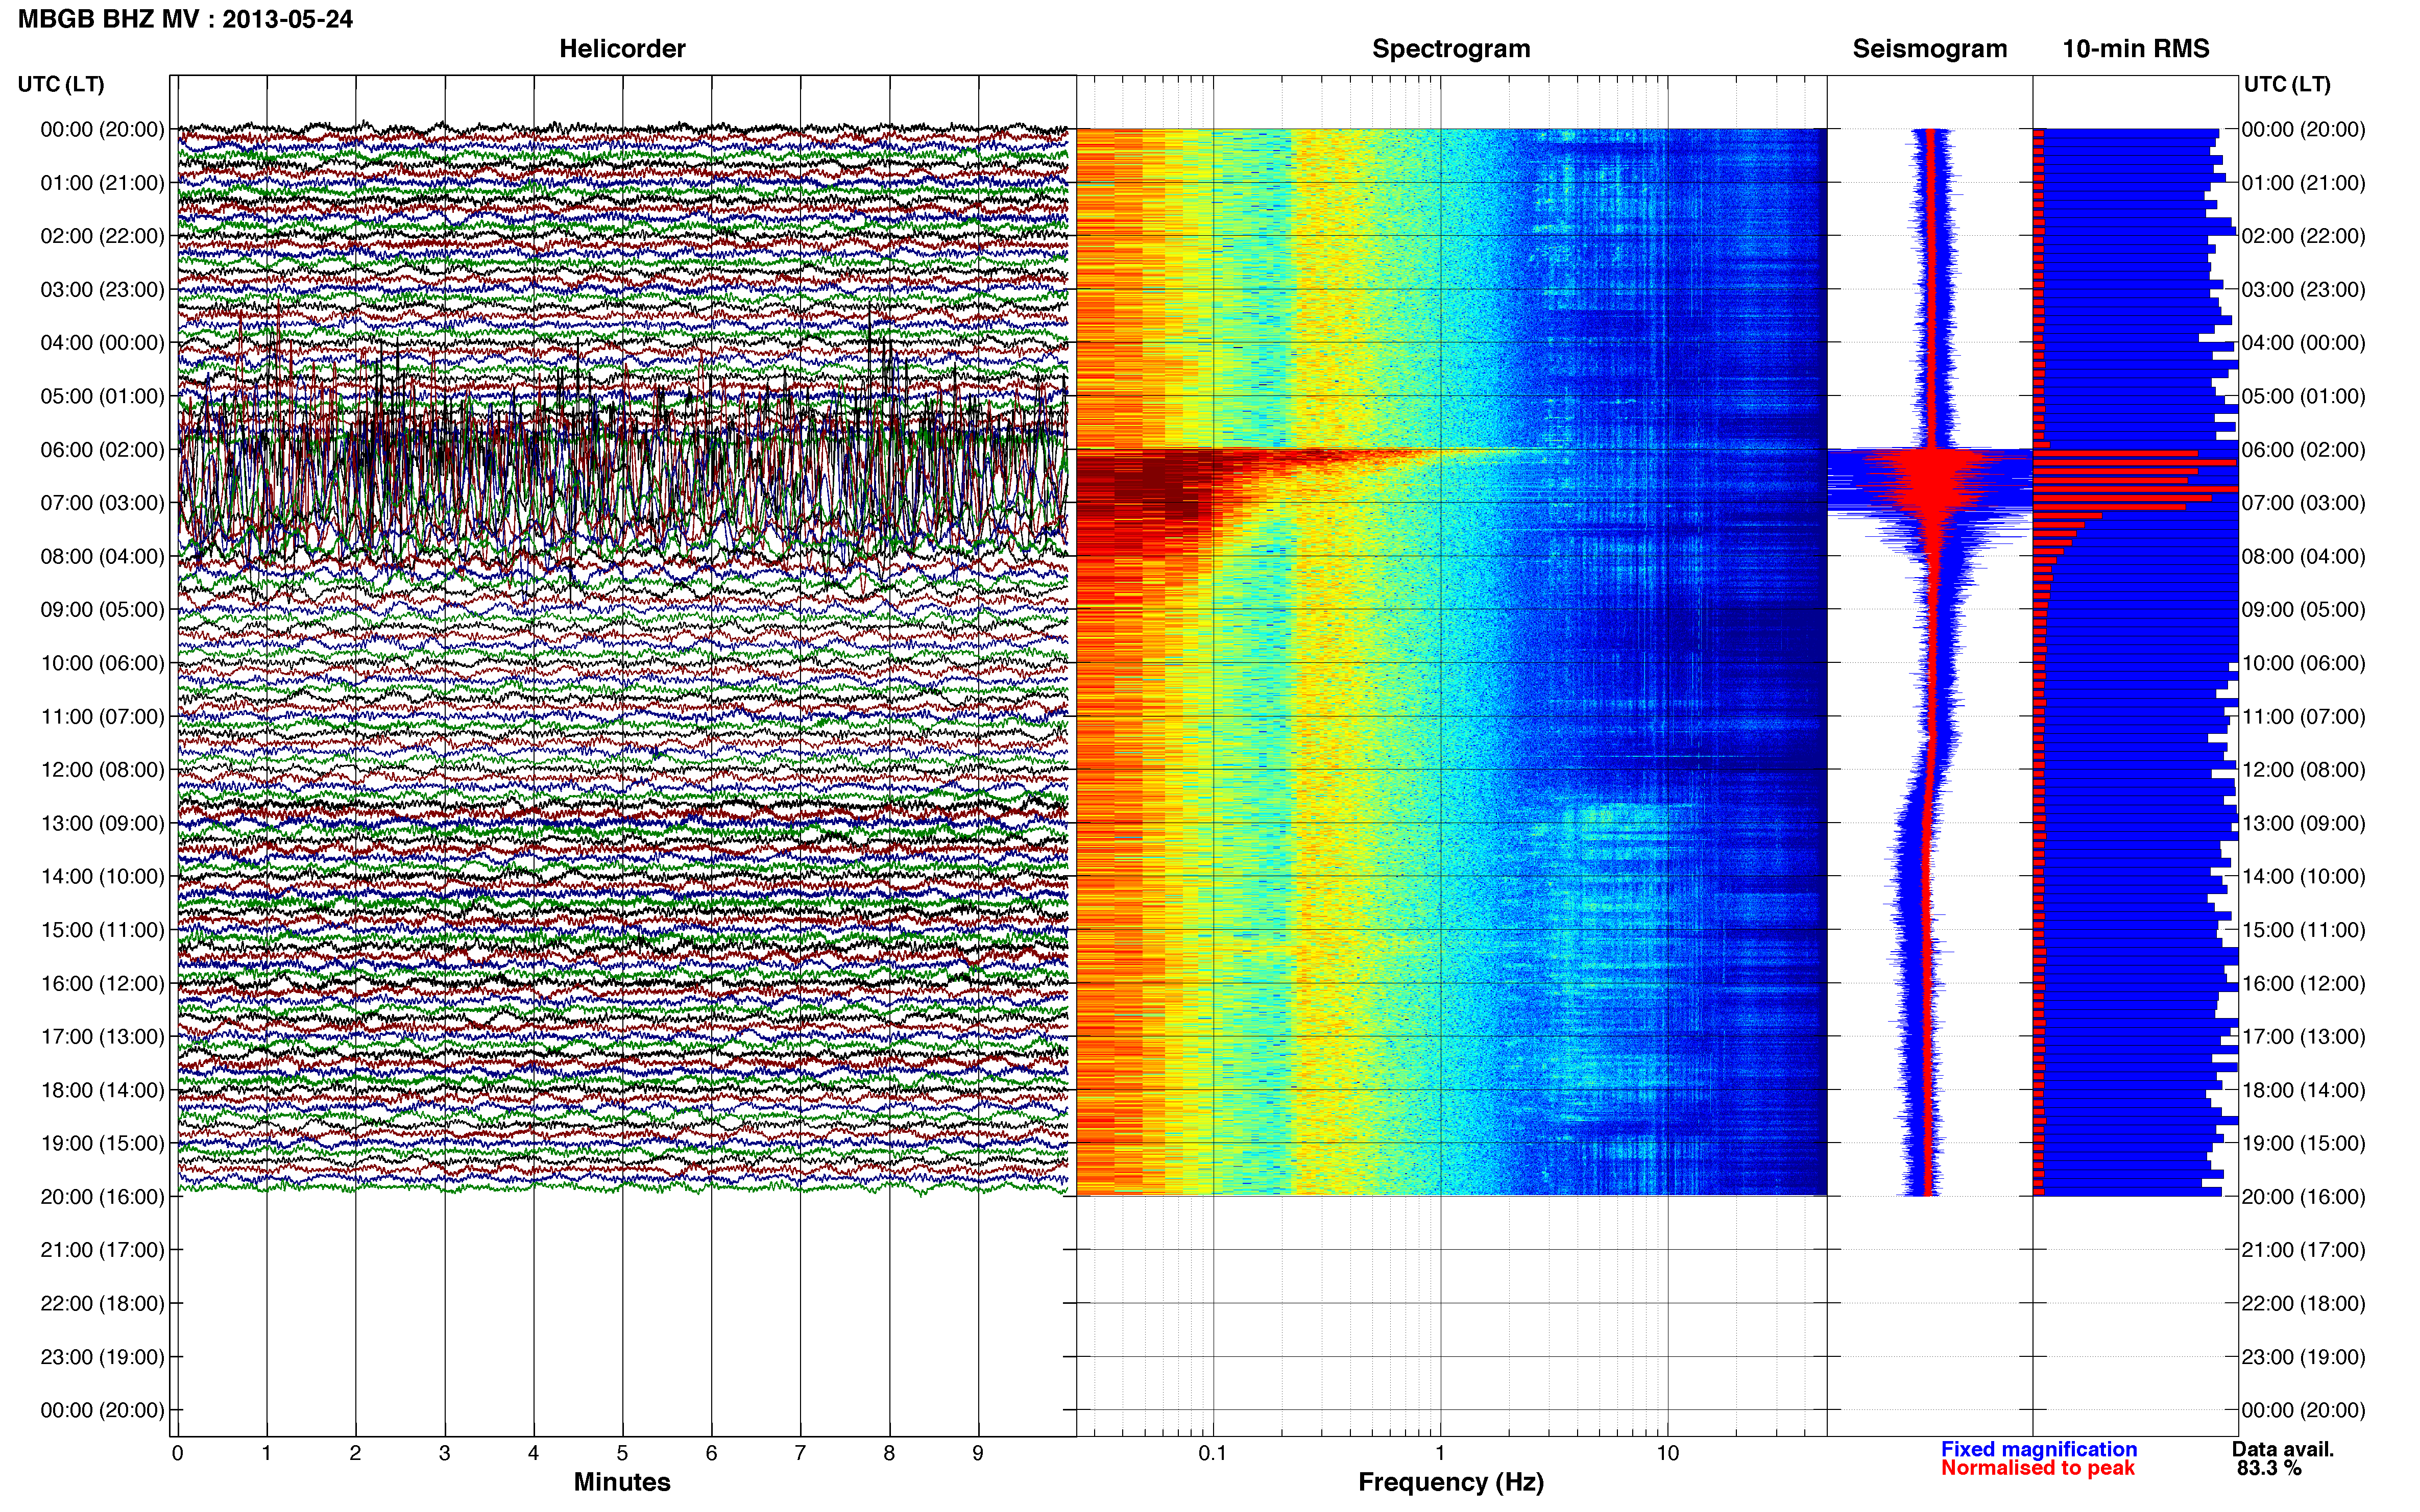Click "05:00 (01:00)" on the left time axis
The height and width of the screenshot is (1512, 2420).
(x=102, y=396)
